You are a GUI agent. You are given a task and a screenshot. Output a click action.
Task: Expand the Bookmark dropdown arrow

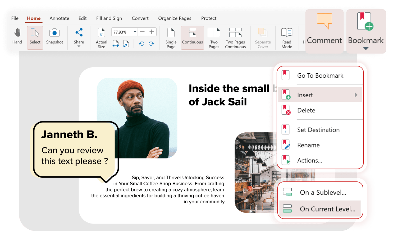pyautogui.click(x=365, y=49)
